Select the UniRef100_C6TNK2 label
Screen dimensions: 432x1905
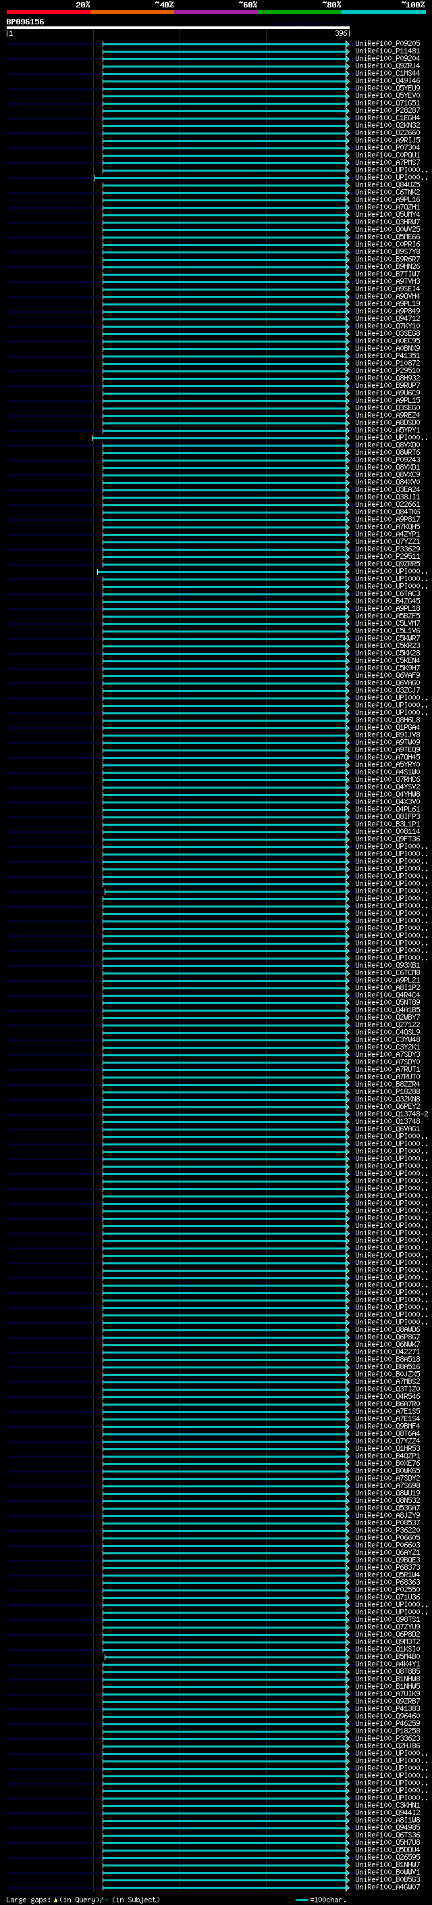coord(387,193)
